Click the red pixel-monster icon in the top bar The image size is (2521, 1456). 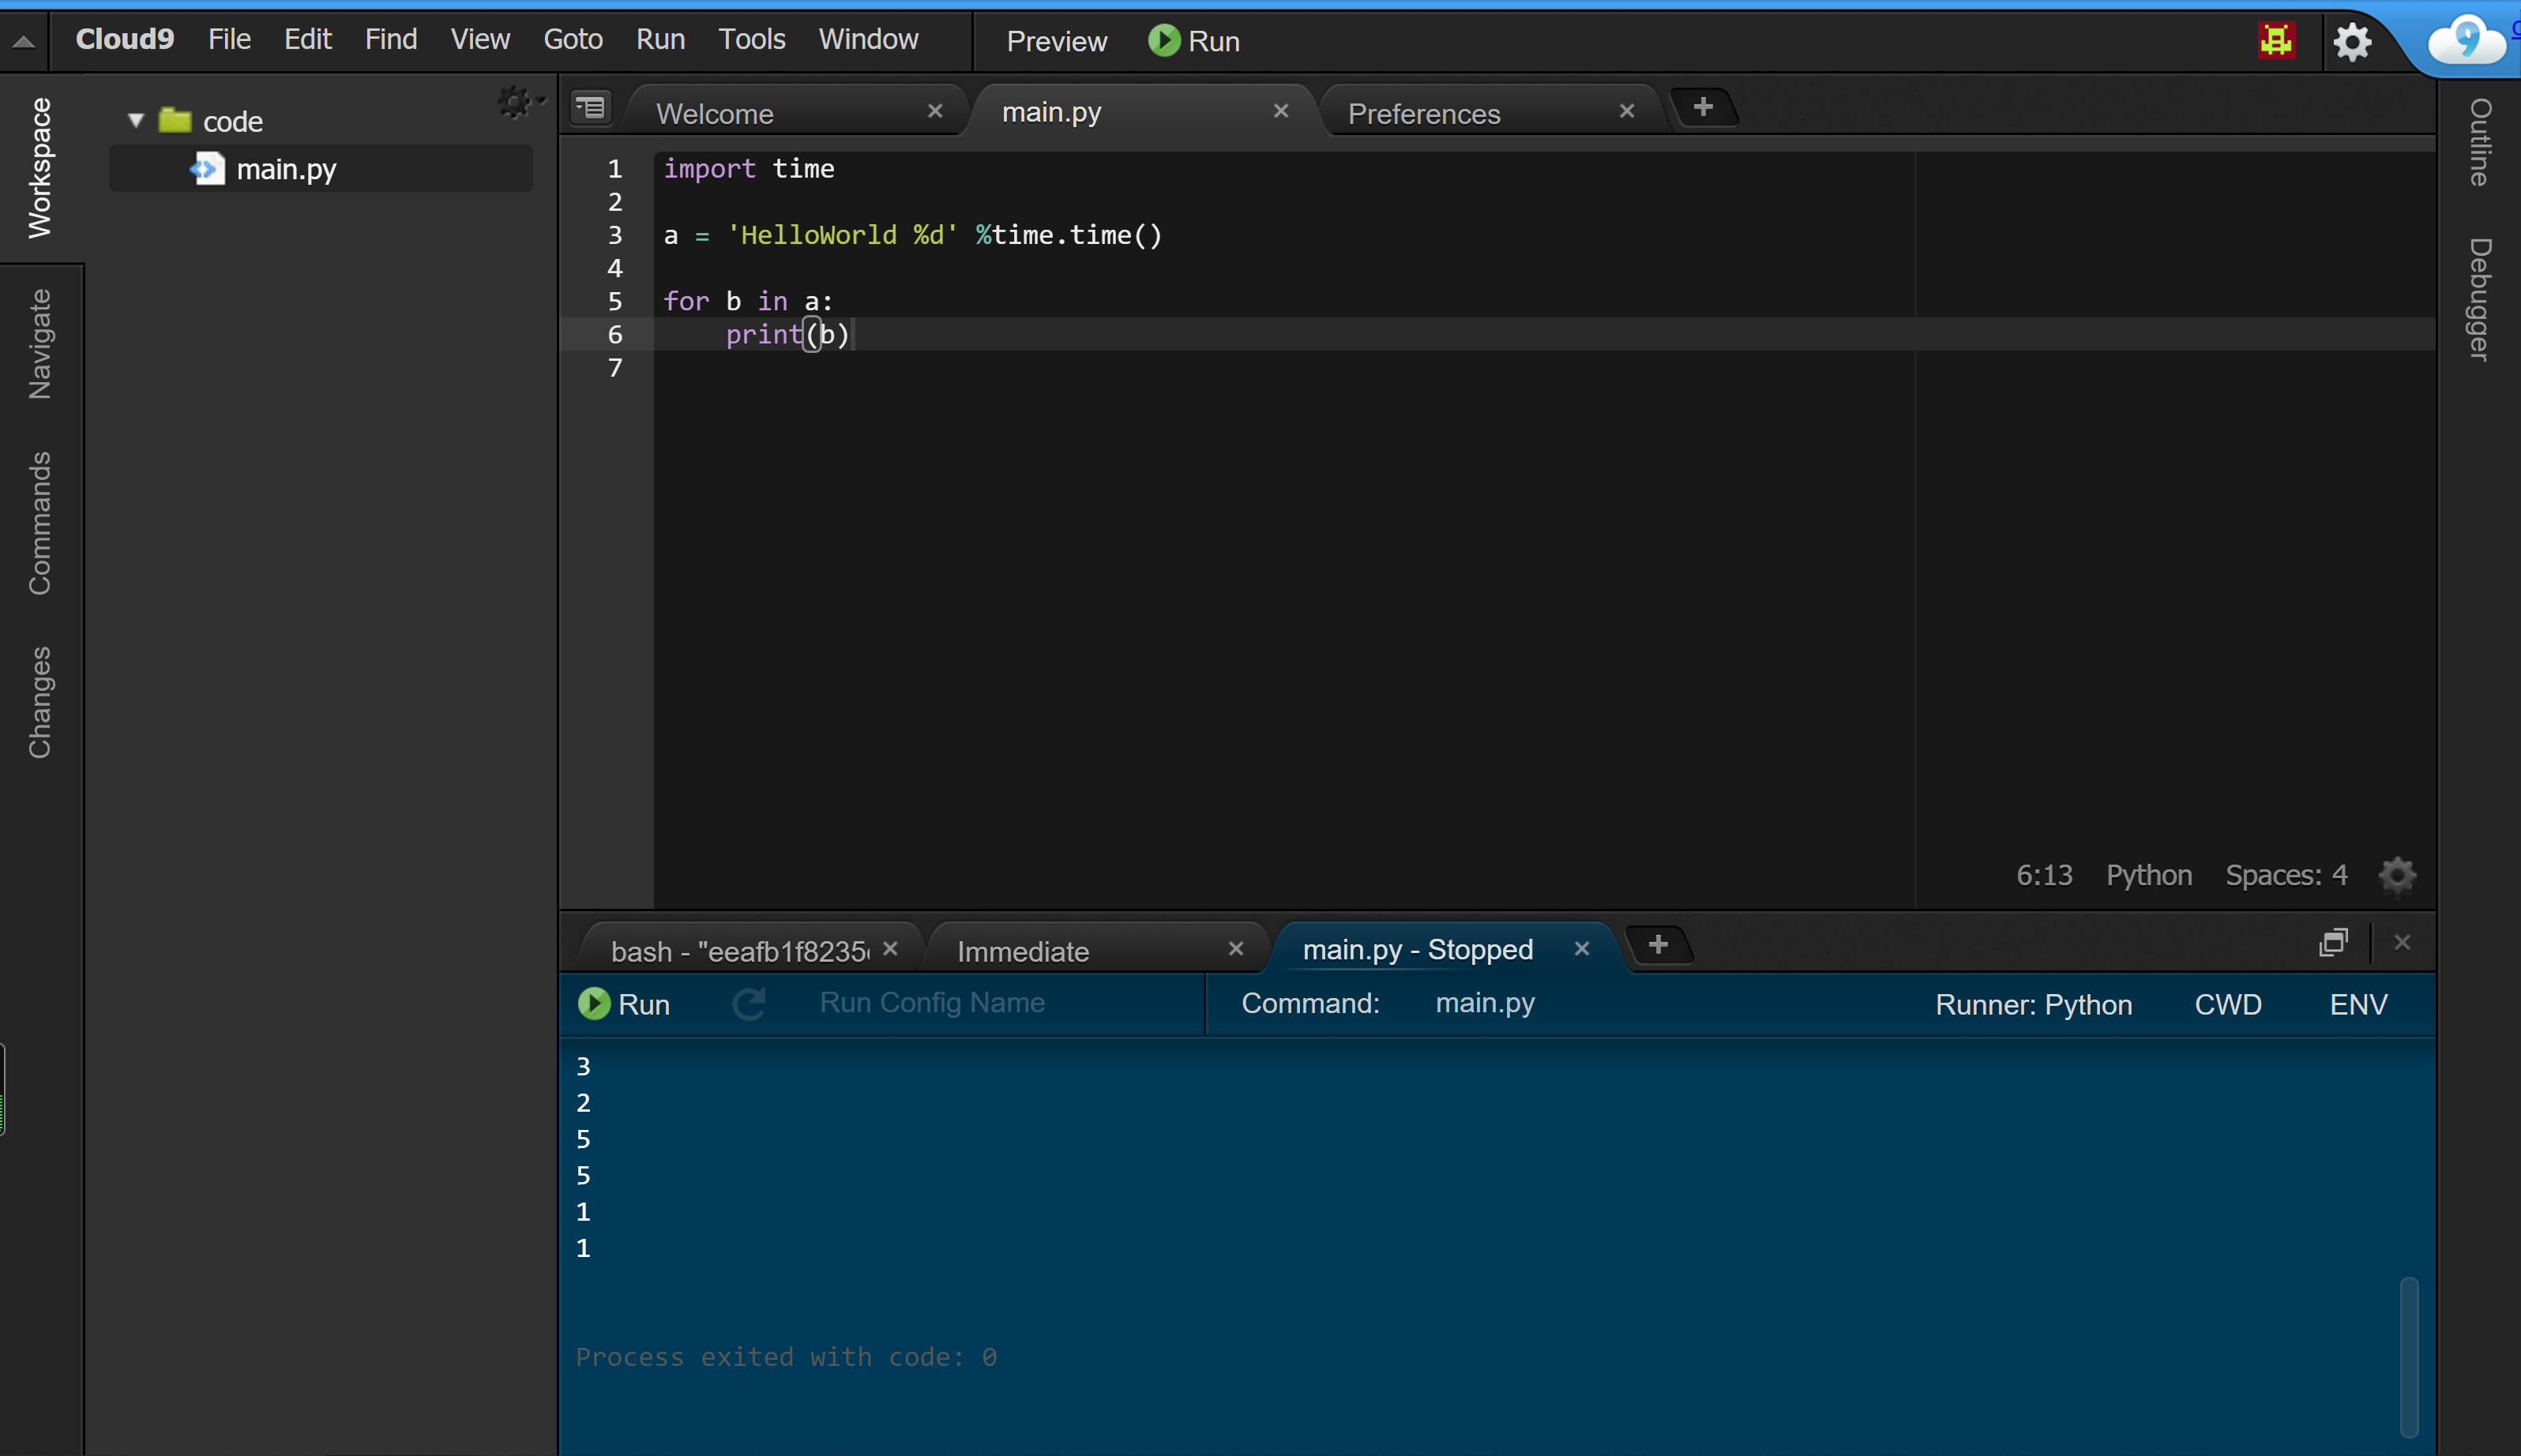point(2276,41)
